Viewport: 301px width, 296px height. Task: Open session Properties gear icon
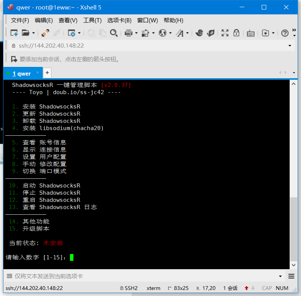[x=72, y=33]
